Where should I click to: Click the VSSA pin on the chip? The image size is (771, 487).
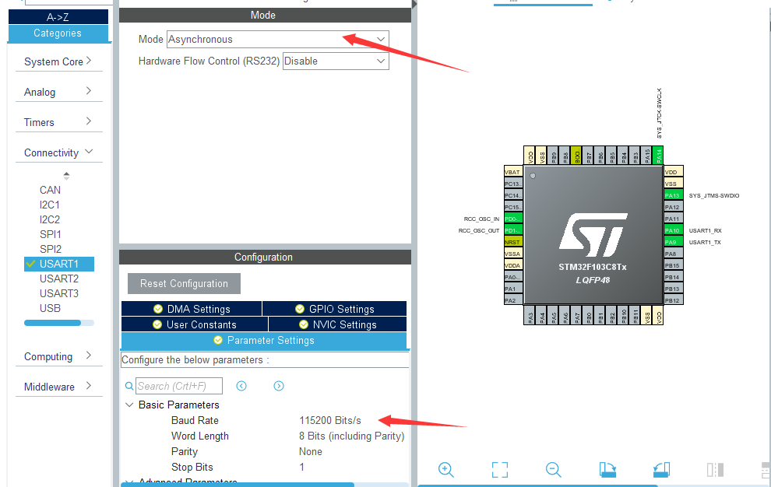pyautogui.click(x=513, y=254)
